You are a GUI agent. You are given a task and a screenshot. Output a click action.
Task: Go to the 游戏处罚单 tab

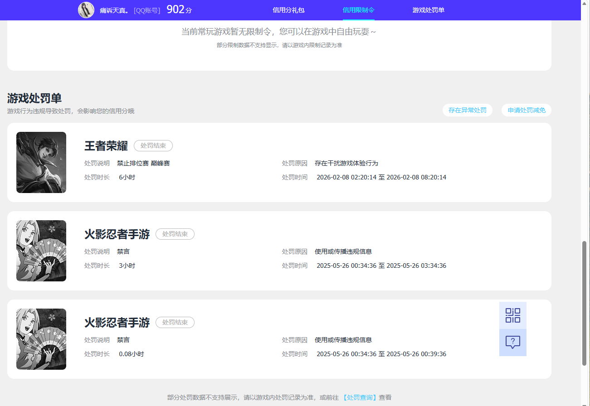tap(429, 10)
